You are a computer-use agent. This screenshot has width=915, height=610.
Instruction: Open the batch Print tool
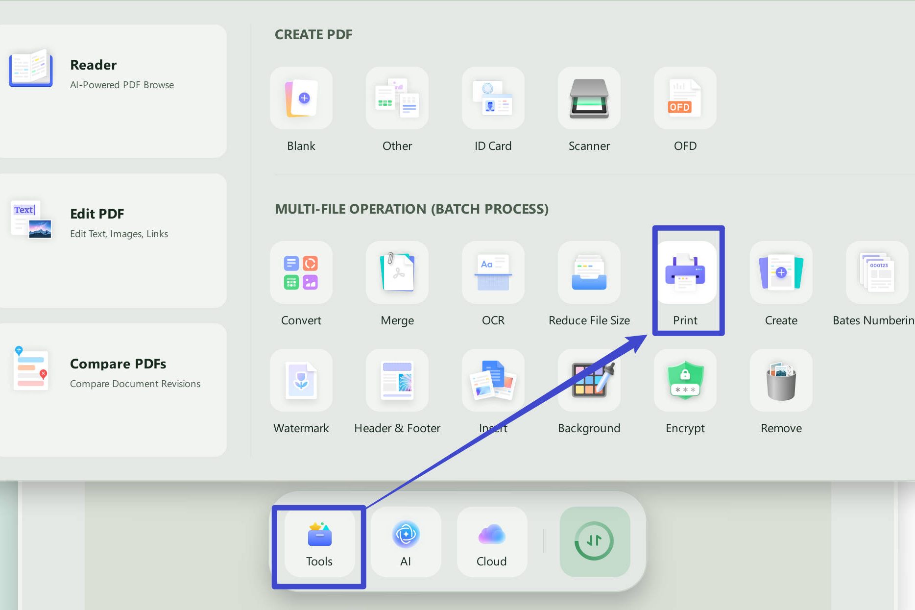[685, 272]
